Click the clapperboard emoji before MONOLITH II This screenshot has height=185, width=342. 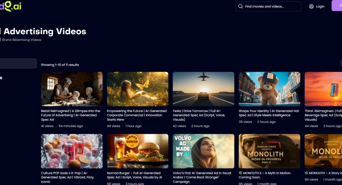point(240,173)
